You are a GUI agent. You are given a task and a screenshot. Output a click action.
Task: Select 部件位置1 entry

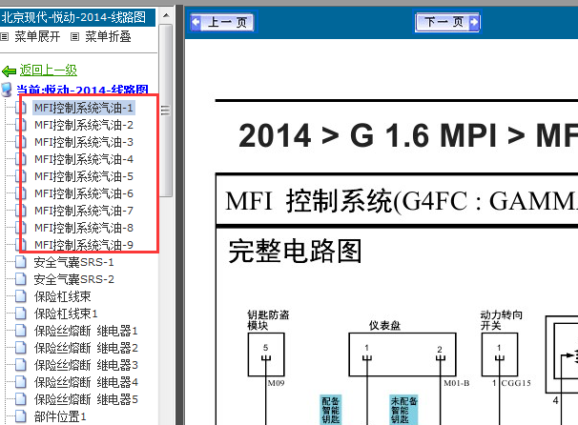coord(60,416)
